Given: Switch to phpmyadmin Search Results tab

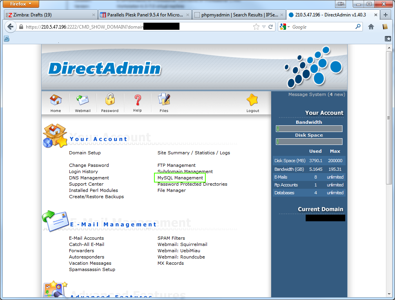Looking at the screenshot, I should [x=239, y=15].
